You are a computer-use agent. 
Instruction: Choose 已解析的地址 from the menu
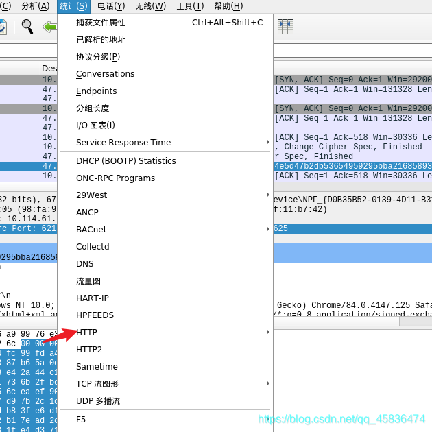click(165, 40)
